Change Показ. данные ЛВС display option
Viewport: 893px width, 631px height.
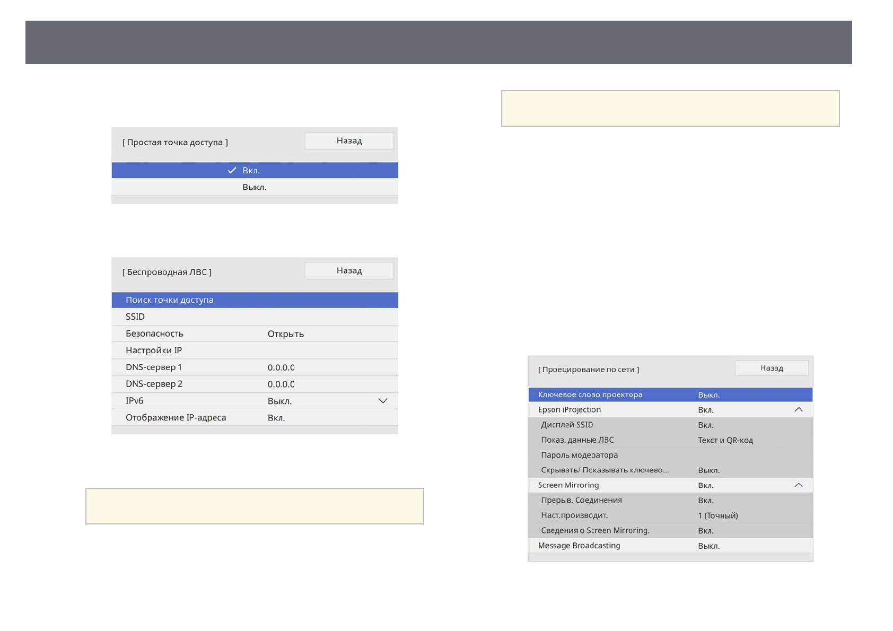tap(670, 440)
